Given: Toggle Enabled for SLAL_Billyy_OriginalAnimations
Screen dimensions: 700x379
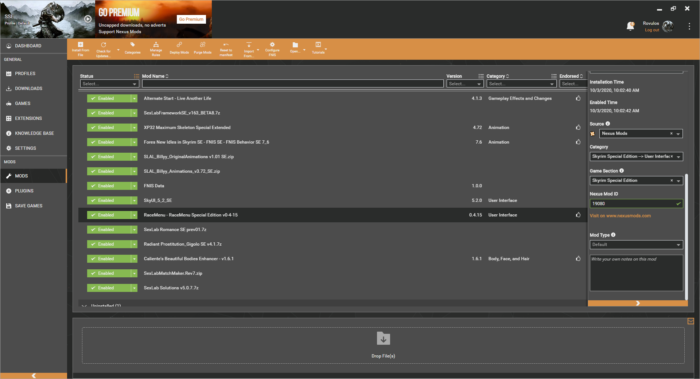Looking at the screenshot, I should (x=109, y=157).
